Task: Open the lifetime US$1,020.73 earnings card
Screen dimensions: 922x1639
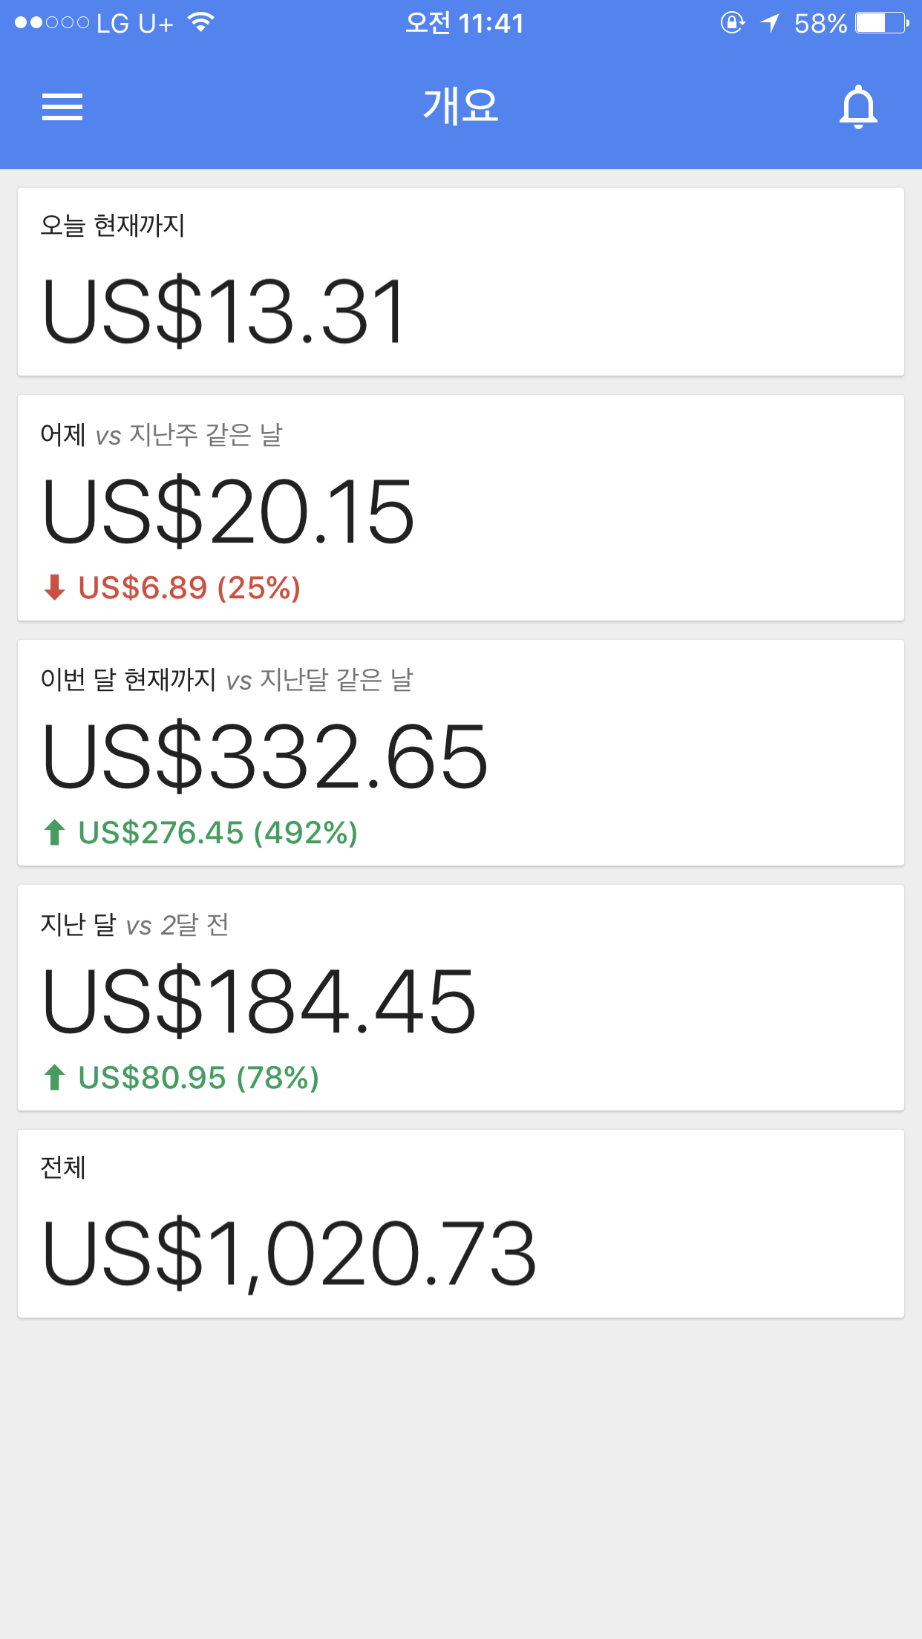Action: pyautogui.click(x=460, y=1225)
